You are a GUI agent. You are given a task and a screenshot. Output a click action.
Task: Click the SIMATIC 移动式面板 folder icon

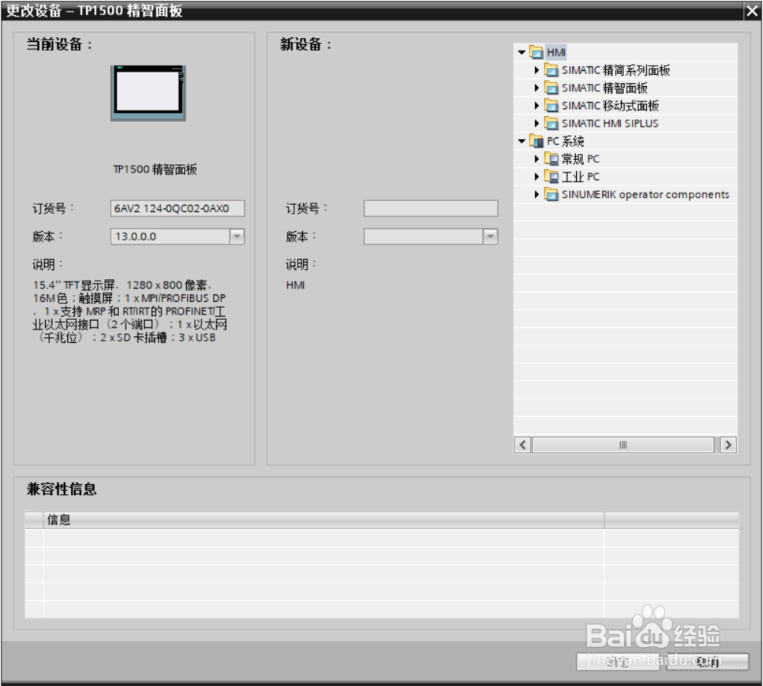click(x=551, y=105)
